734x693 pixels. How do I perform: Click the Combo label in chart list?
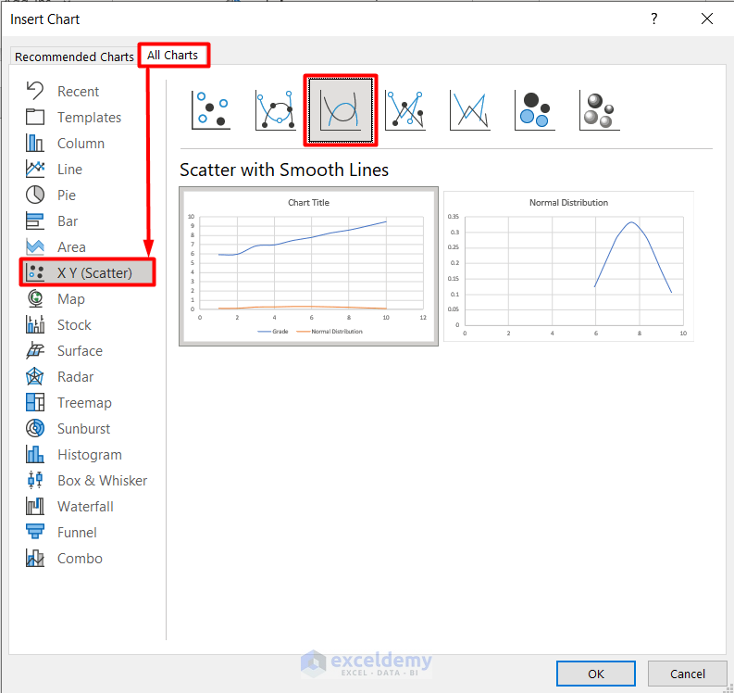pos(80,559)
